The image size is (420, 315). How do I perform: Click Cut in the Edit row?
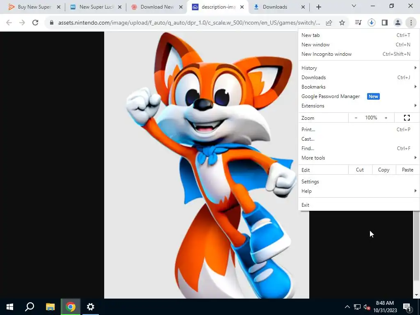point(360,170)
